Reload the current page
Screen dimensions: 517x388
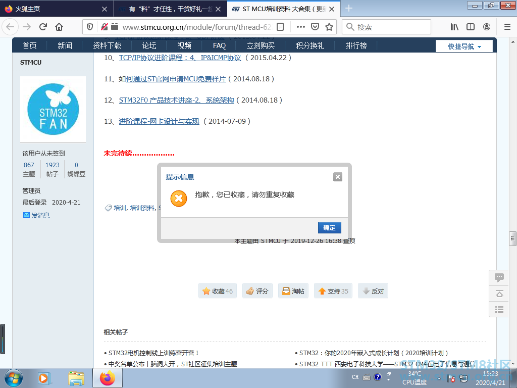(43, 27)
